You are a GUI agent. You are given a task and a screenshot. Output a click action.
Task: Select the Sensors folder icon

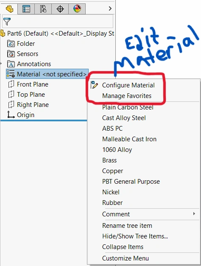[11, 54]
